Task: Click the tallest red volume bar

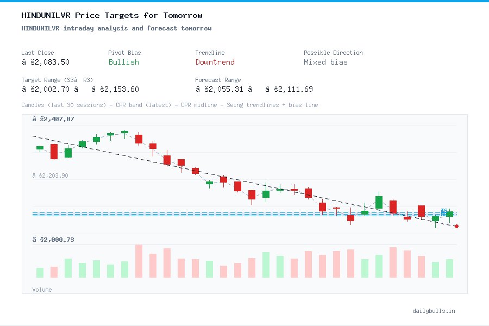Action: pos(139,261)
